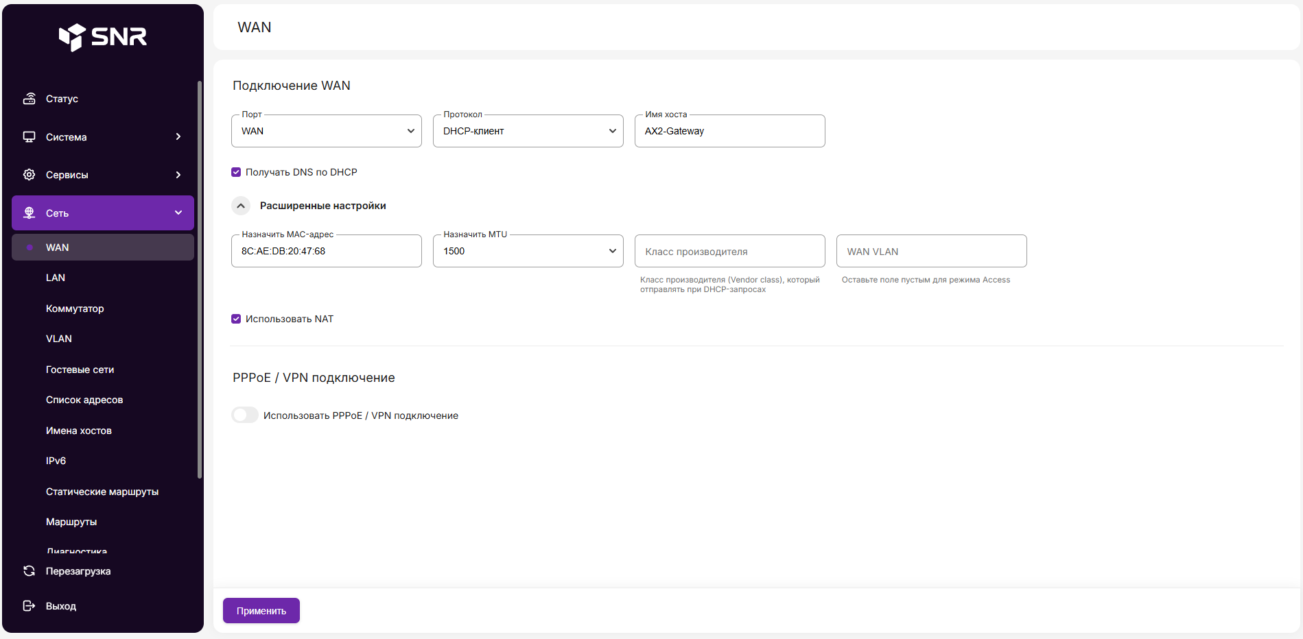1303x639 pixels.
Task: Open the LAN menu item
Action: (x=56, y=278)
